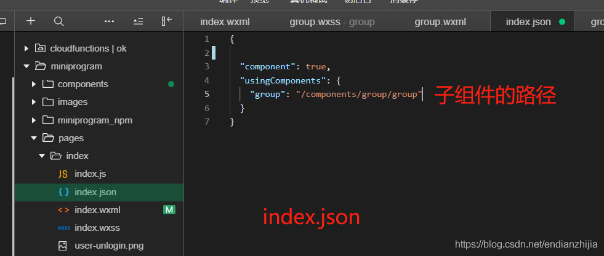Switch to the group.wxml editor tab

click(440, 22)
